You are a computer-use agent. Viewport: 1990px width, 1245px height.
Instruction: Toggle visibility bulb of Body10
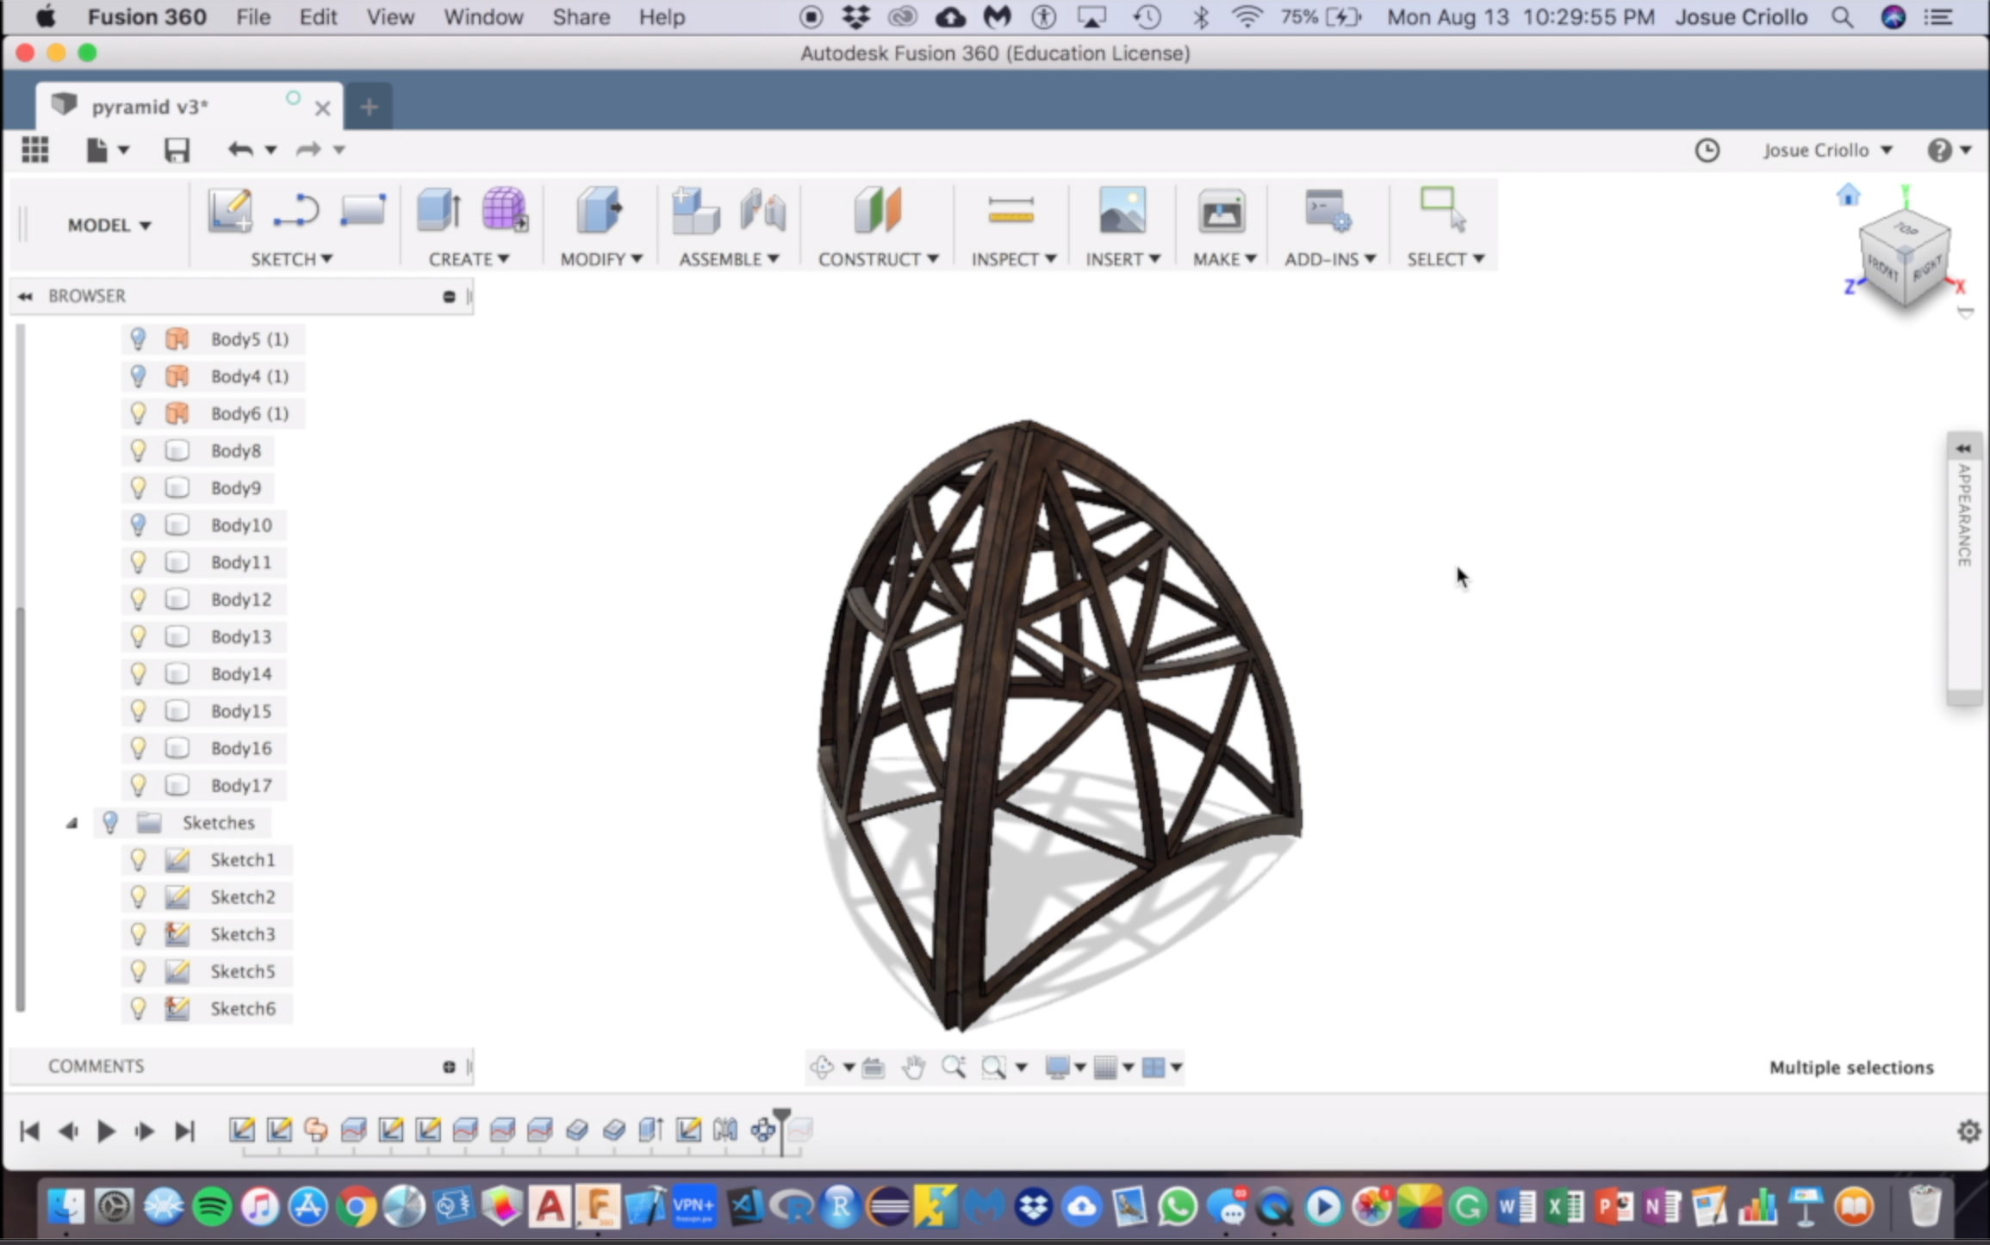point(138,524)
